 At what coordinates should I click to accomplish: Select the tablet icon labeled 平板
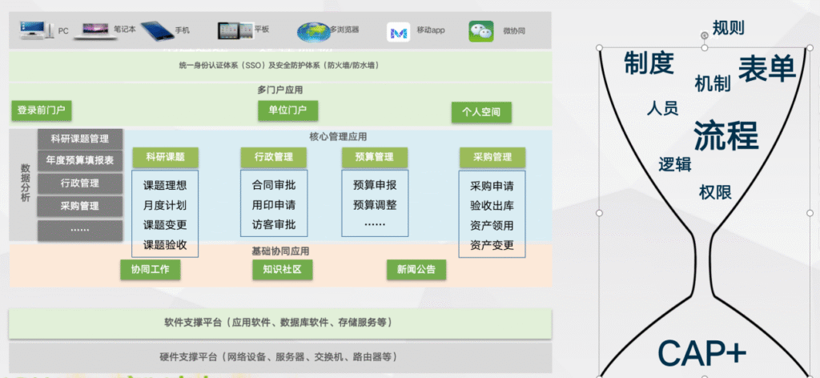click(235, 30)
